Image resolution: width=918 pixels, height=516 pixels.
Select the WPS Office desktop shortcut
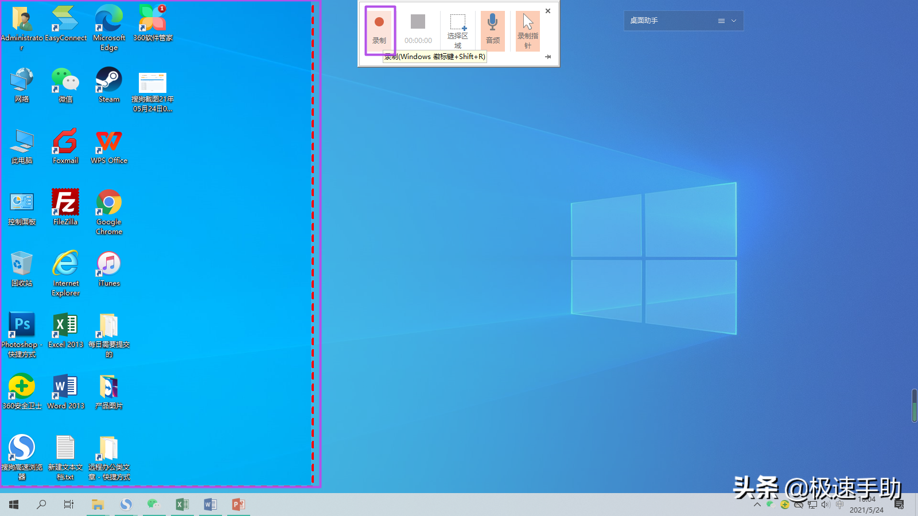point(109,146)
